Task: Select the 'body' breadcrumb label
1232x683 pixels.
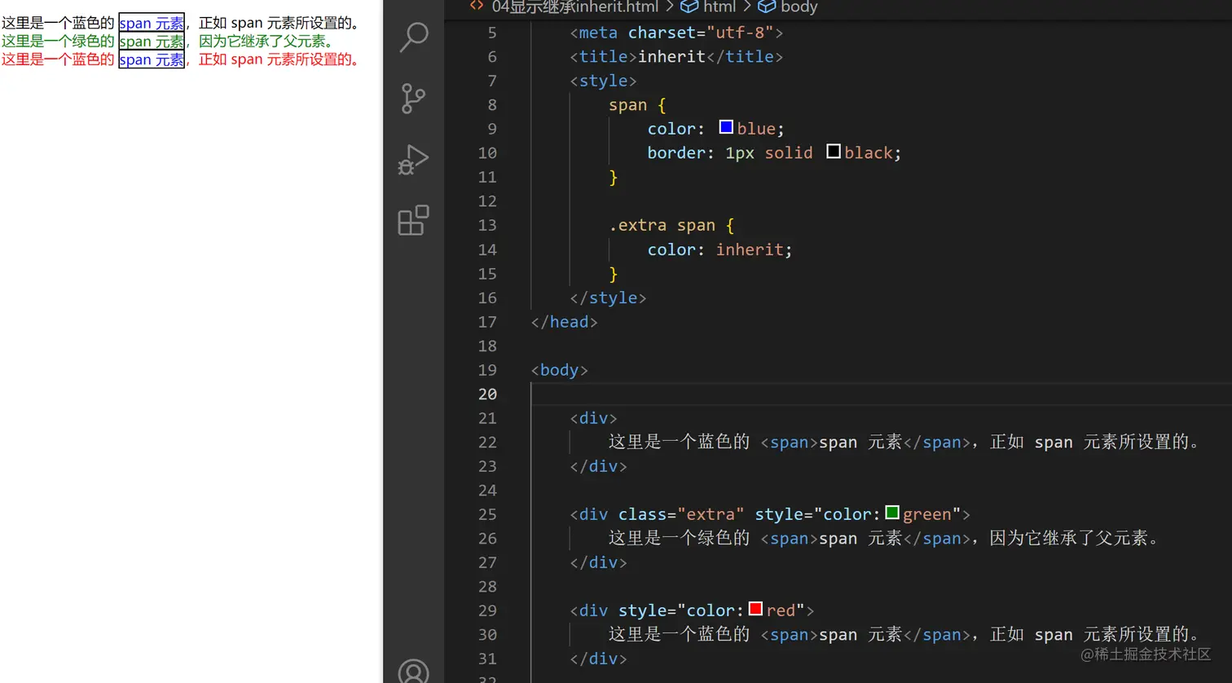Action: (x=799, y=7)
